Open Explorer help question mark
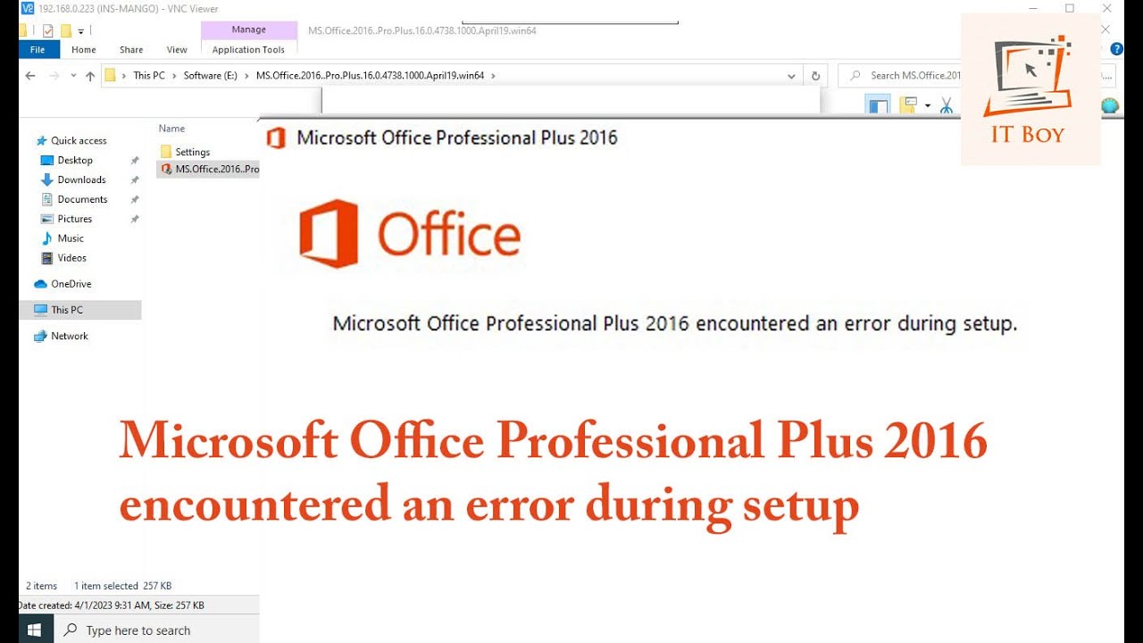 pos(1116,49)
